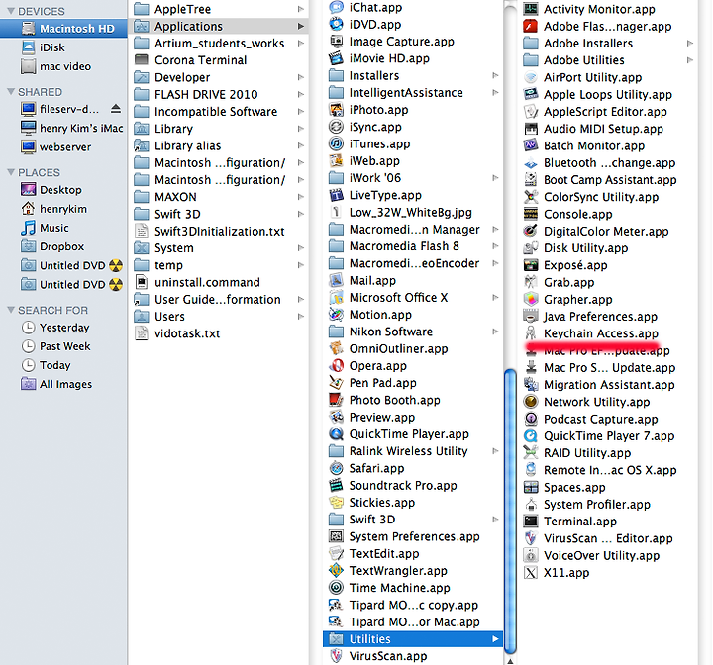Image resolution: width=713 pixels, height=665 pixels.
Task: Click the Dropbox sidebar folder icon
Action: pyautogui.click(x=28, y=246)
